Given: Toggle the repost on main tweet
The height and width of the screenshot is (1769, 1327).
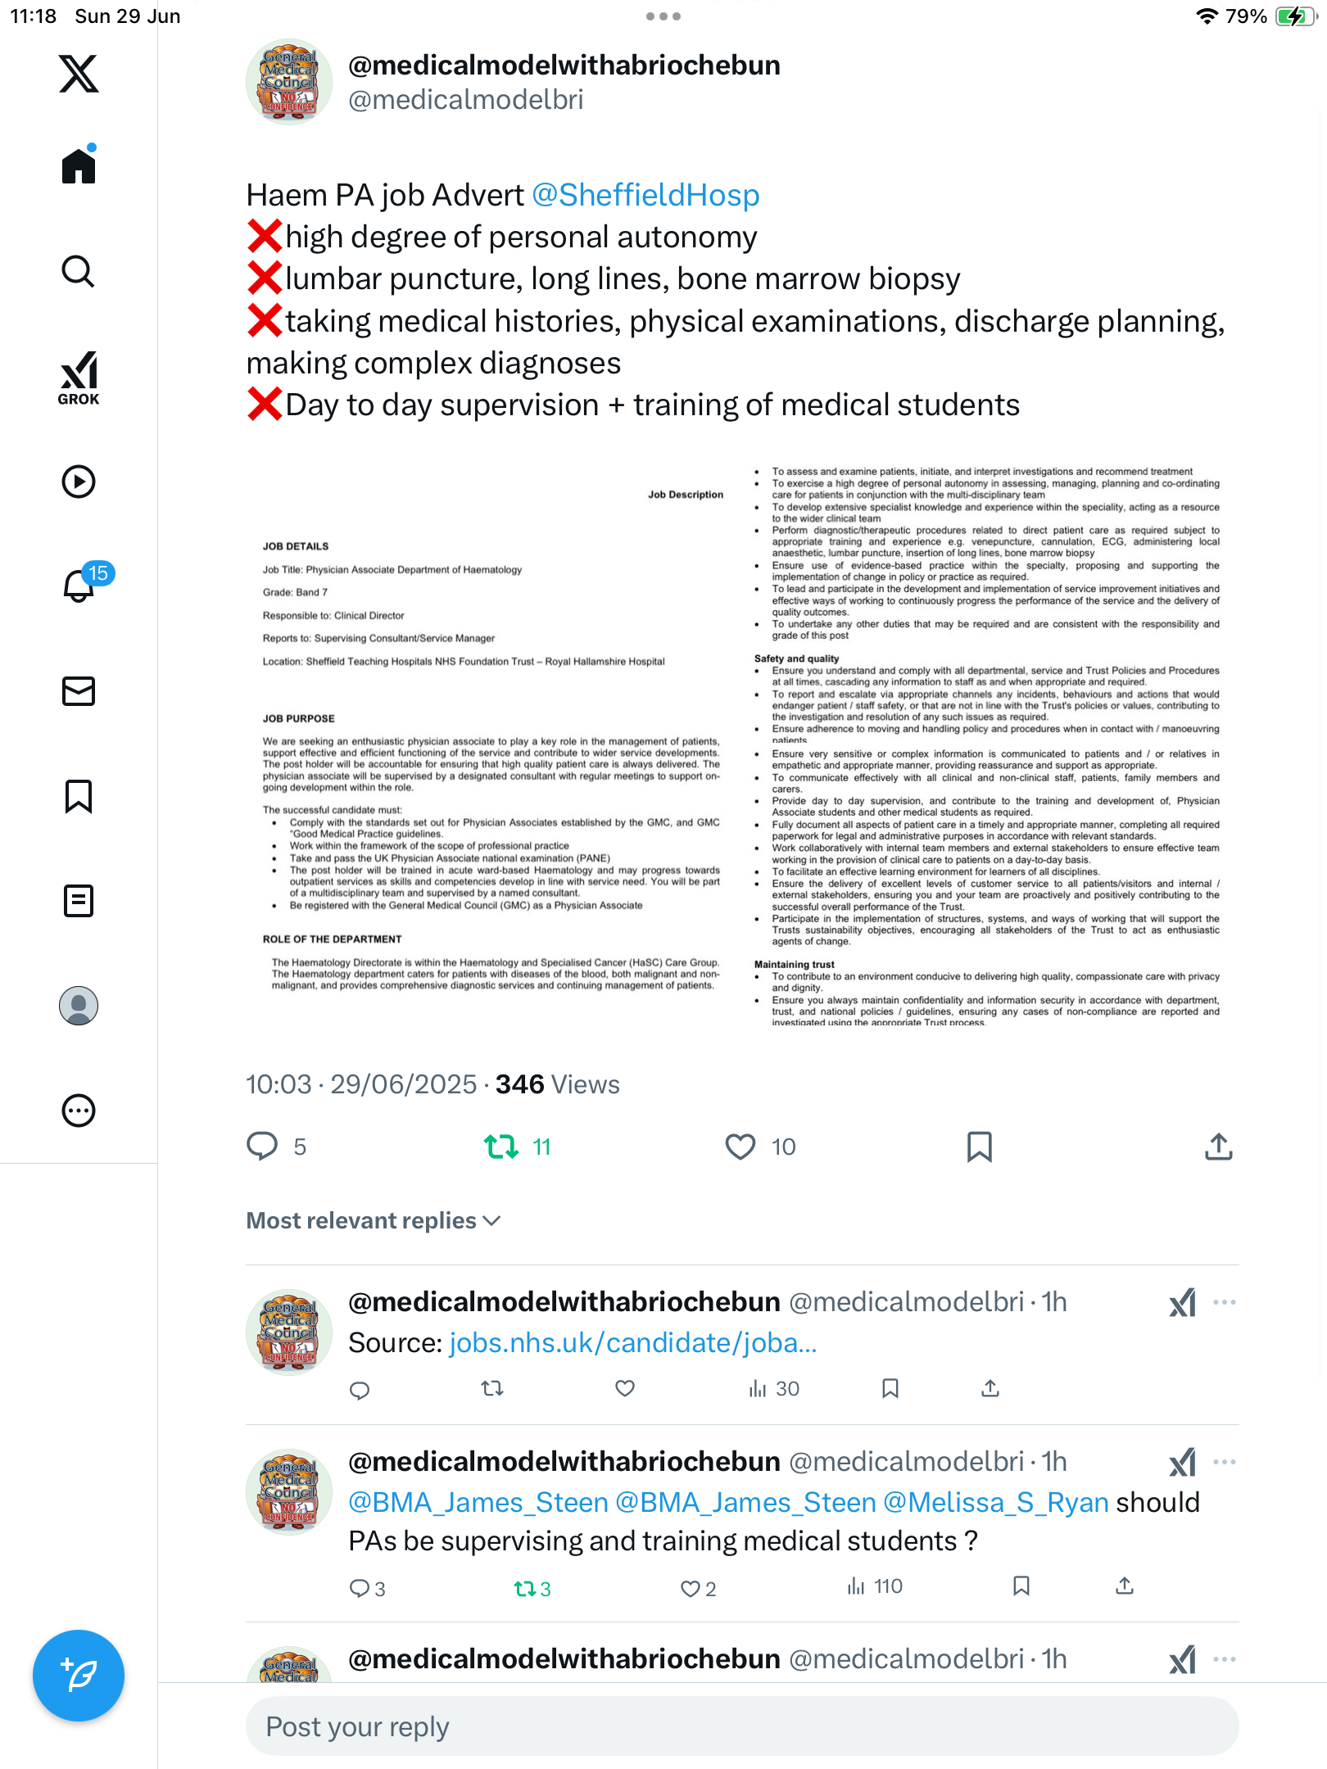Looking at the screenshot, I should 501,1147.
